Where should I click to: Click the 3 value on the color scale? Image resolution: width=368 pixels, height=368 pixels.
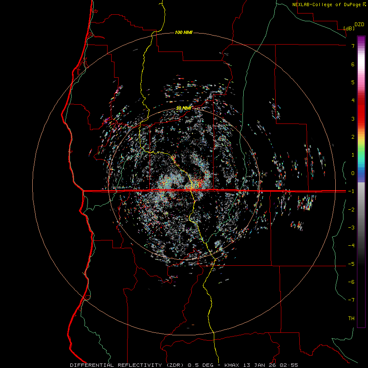pyautogui.click(x=353, y=119)
